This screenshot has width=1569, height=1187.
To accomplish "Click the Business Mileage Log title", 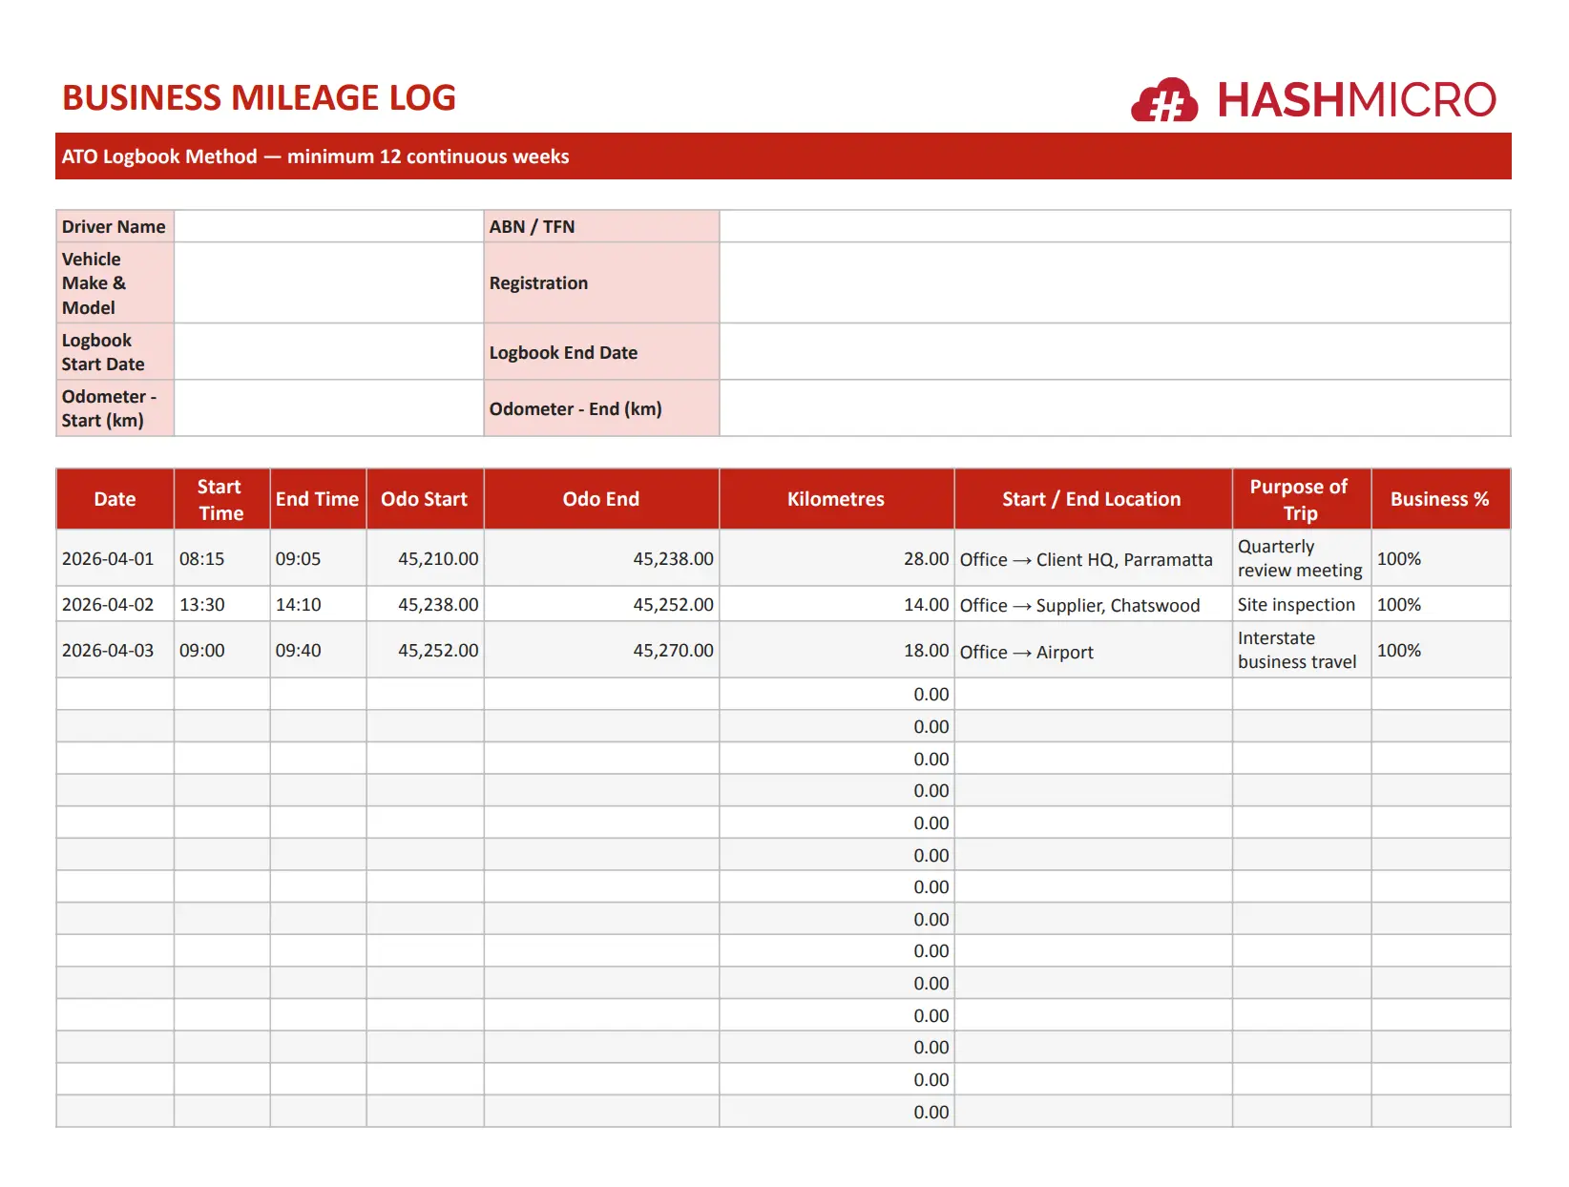I will tap(259, 98).
